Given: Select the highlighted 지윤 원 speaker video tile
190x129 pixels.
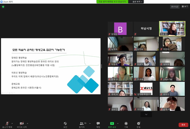Looking at the screenshot, I should click(x=172, y=28).
